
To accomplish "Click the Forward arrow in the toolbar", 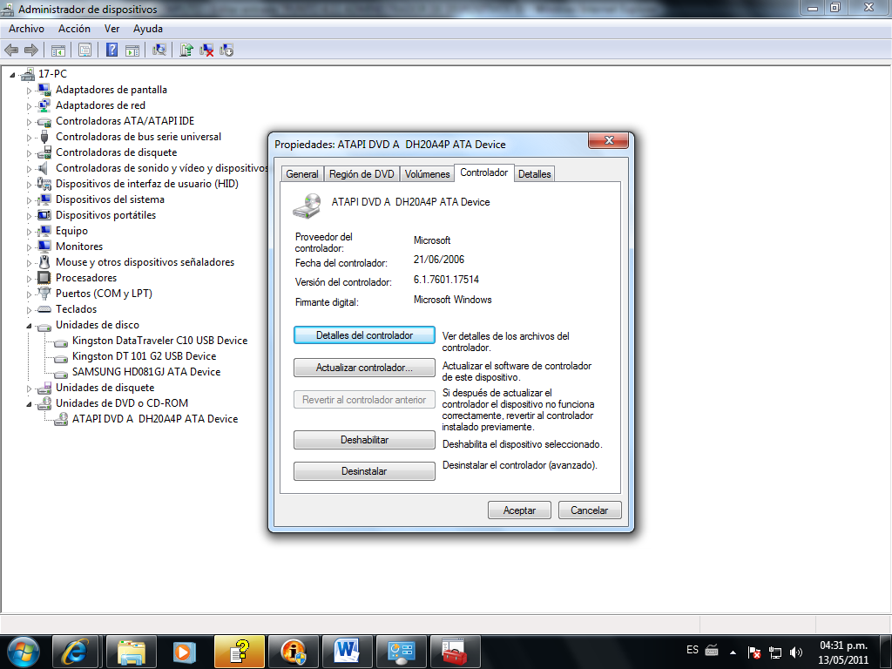I will 31,50.
